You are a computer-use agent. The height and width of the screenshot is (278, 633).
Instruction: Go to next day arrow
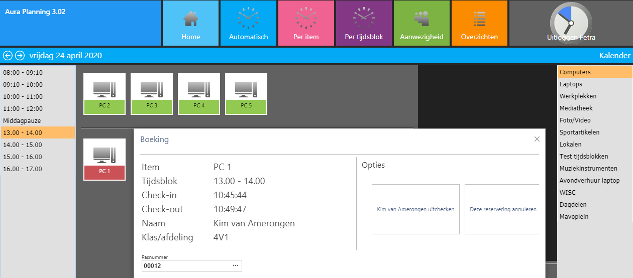click(x=20, y=56)
